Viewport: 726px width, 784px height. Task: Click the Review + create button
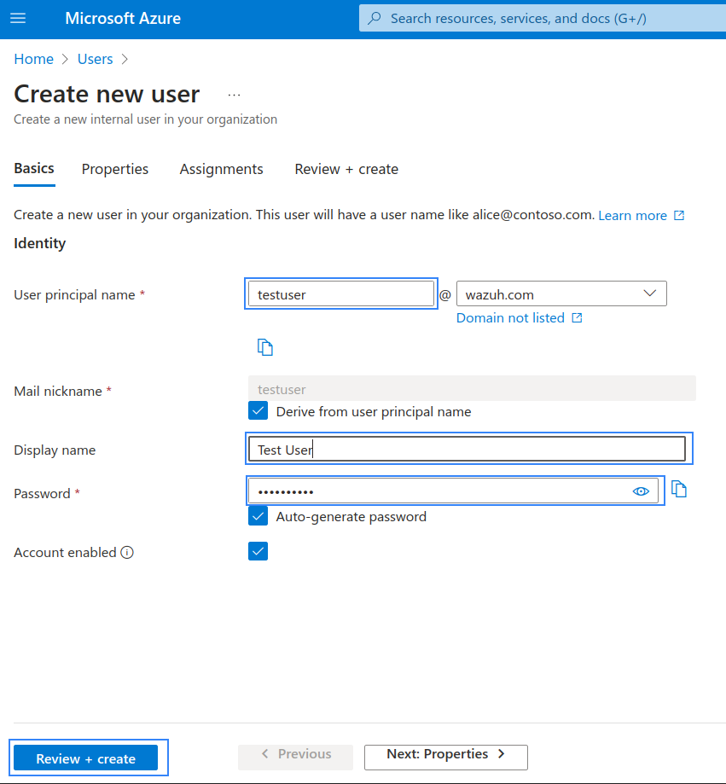point(86,758)
